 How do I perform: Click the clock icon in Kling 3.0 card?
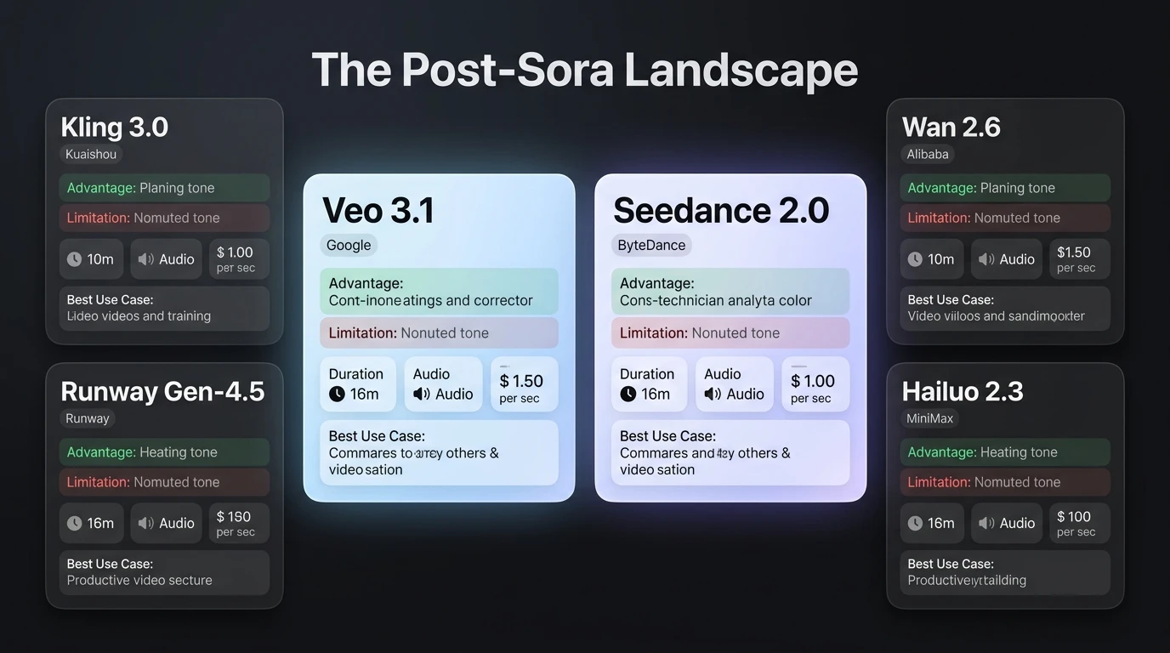pyautogui.click(x=75, y=259)
